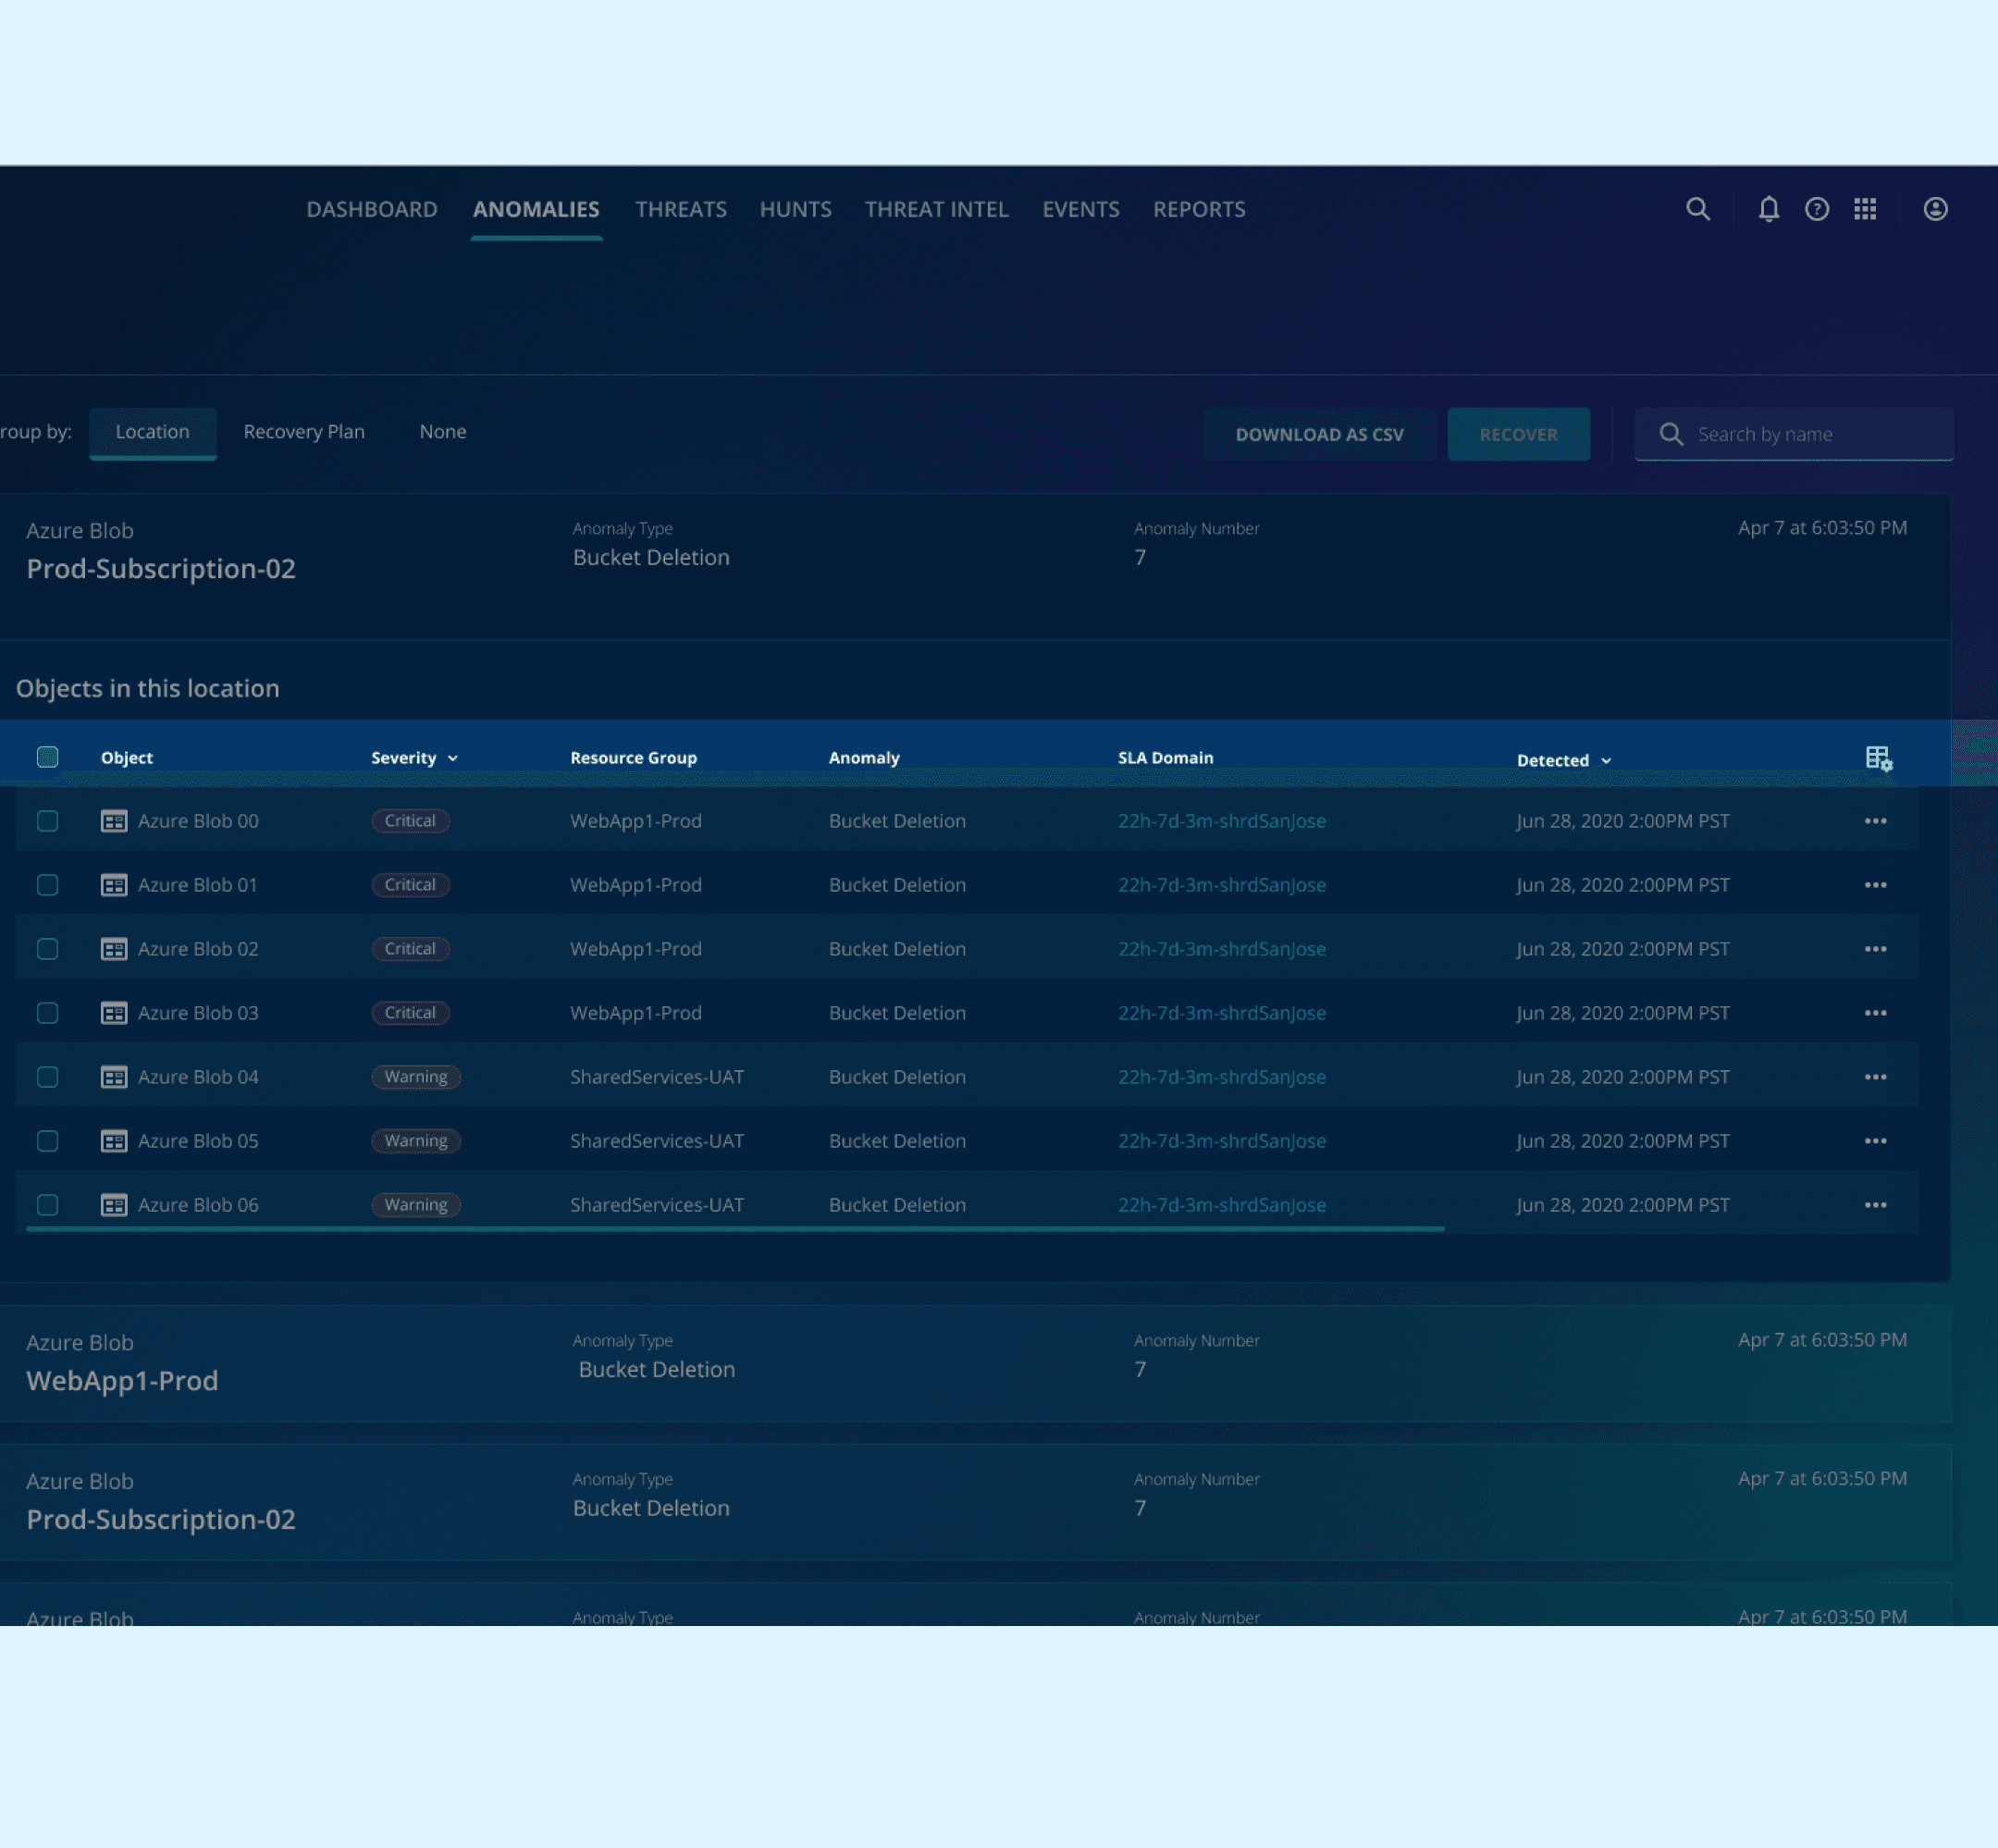Open more actions for Azure Blob 00
Screen dimensions: 1998x1848
(1875, 821)
